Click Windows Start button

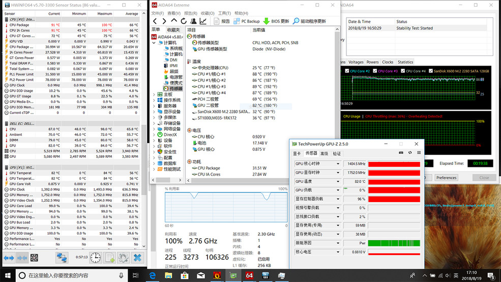tap(8, 275)
